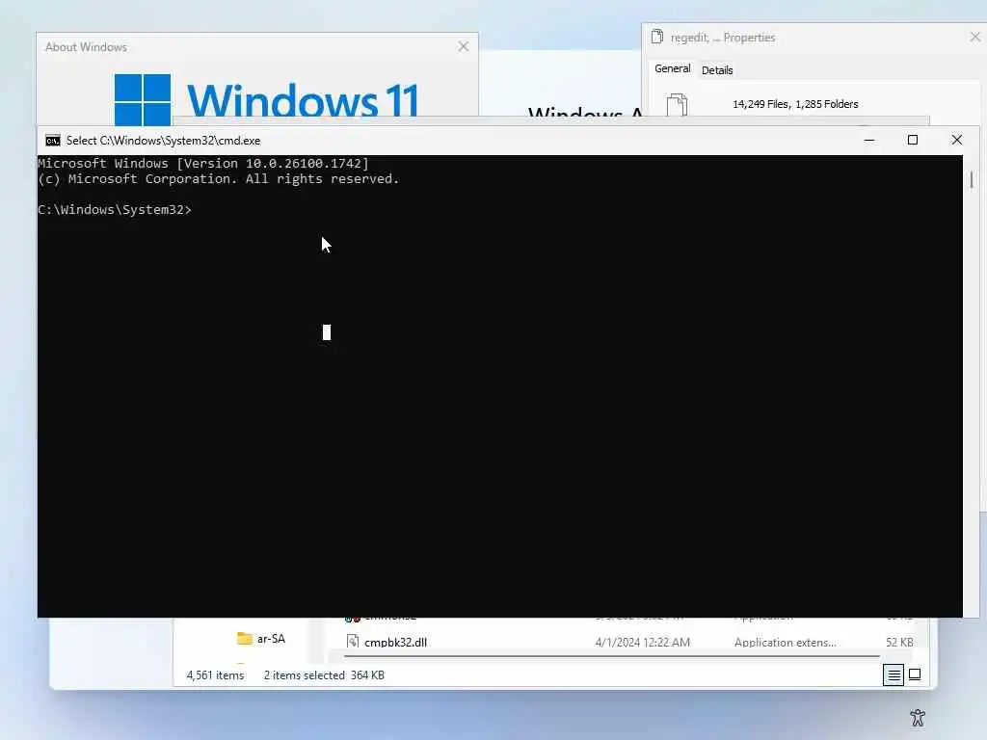
Task: Click the 4/1/2024 12:22 AM date cell
Action: (642, 642)
